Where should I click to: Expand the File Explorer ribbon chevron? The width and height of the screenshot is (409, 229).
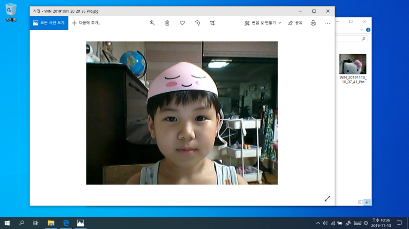tap(362, 30)
